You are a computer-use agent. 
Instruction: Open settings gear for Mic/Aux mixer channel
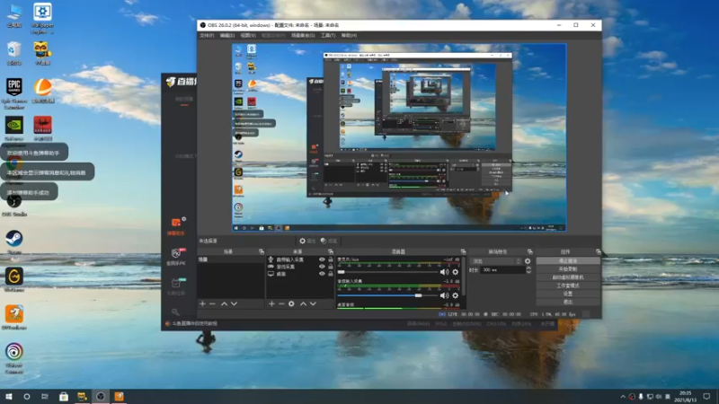click(x=456, y=272)
